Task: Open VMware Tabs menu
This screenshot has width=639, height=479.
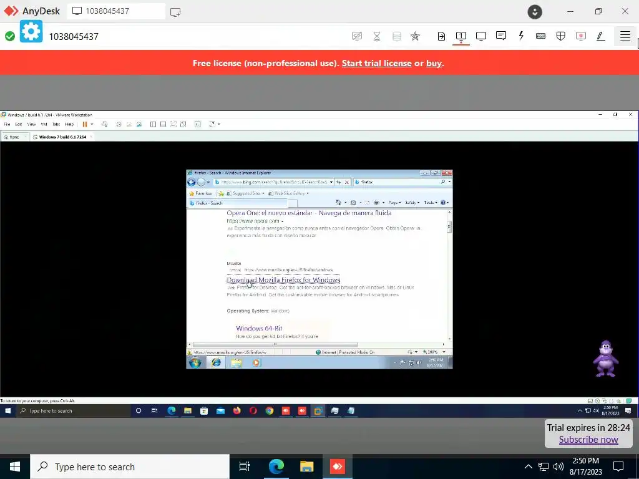Action: 56,124
